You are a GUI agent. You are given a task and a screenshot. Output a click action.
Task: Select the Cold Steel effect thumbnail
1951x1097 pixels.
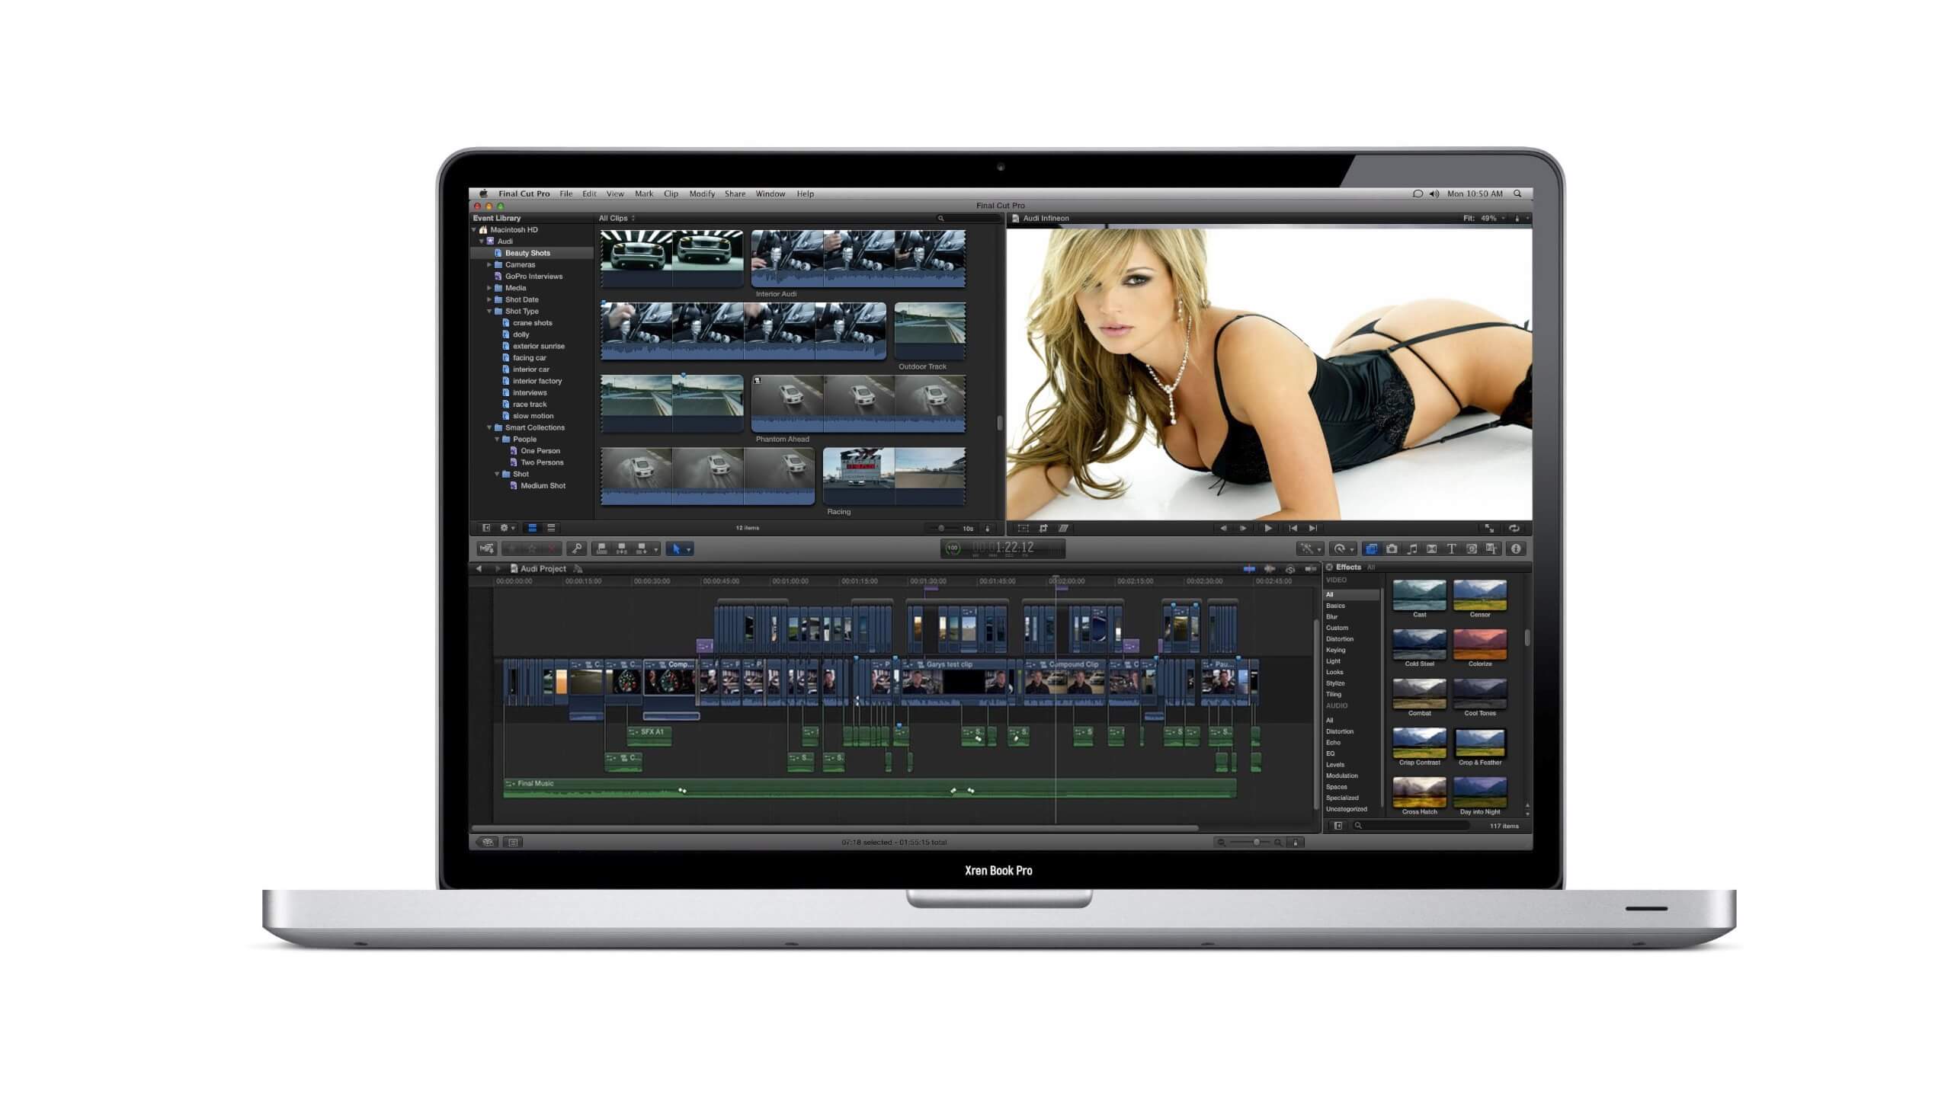1419,644
